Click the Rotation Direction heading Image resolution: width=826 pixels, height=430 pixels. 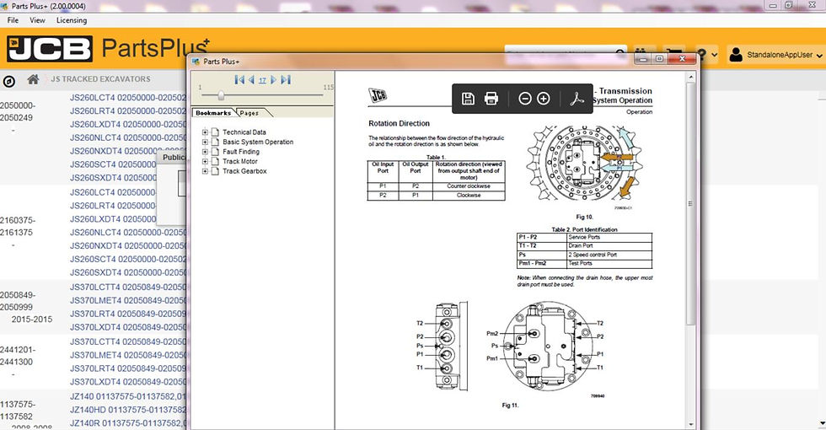(x=399, y=123)
